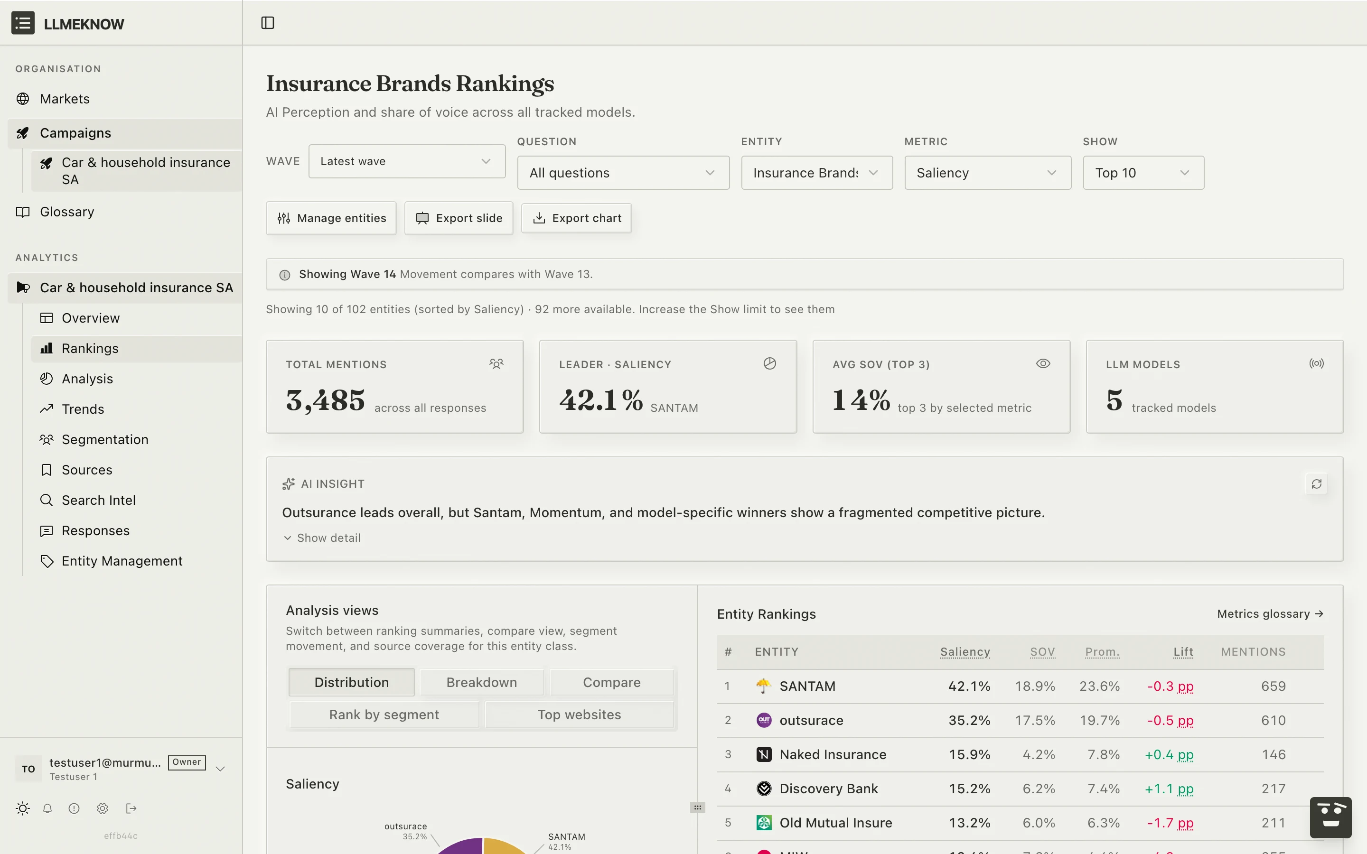Toggle the sidebar panel icon
Image resolution: width=1367 pixels, height=854 pixels.
268,23
